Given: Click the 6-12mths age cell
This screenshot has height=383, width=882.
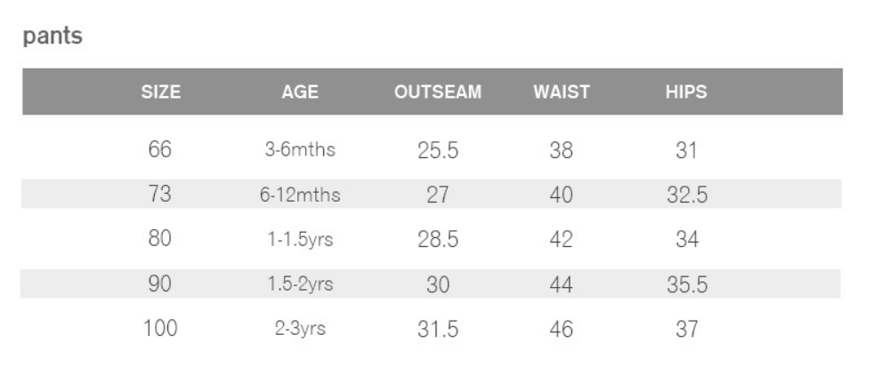Looking at the screenshot, I should tap(300, 195).
